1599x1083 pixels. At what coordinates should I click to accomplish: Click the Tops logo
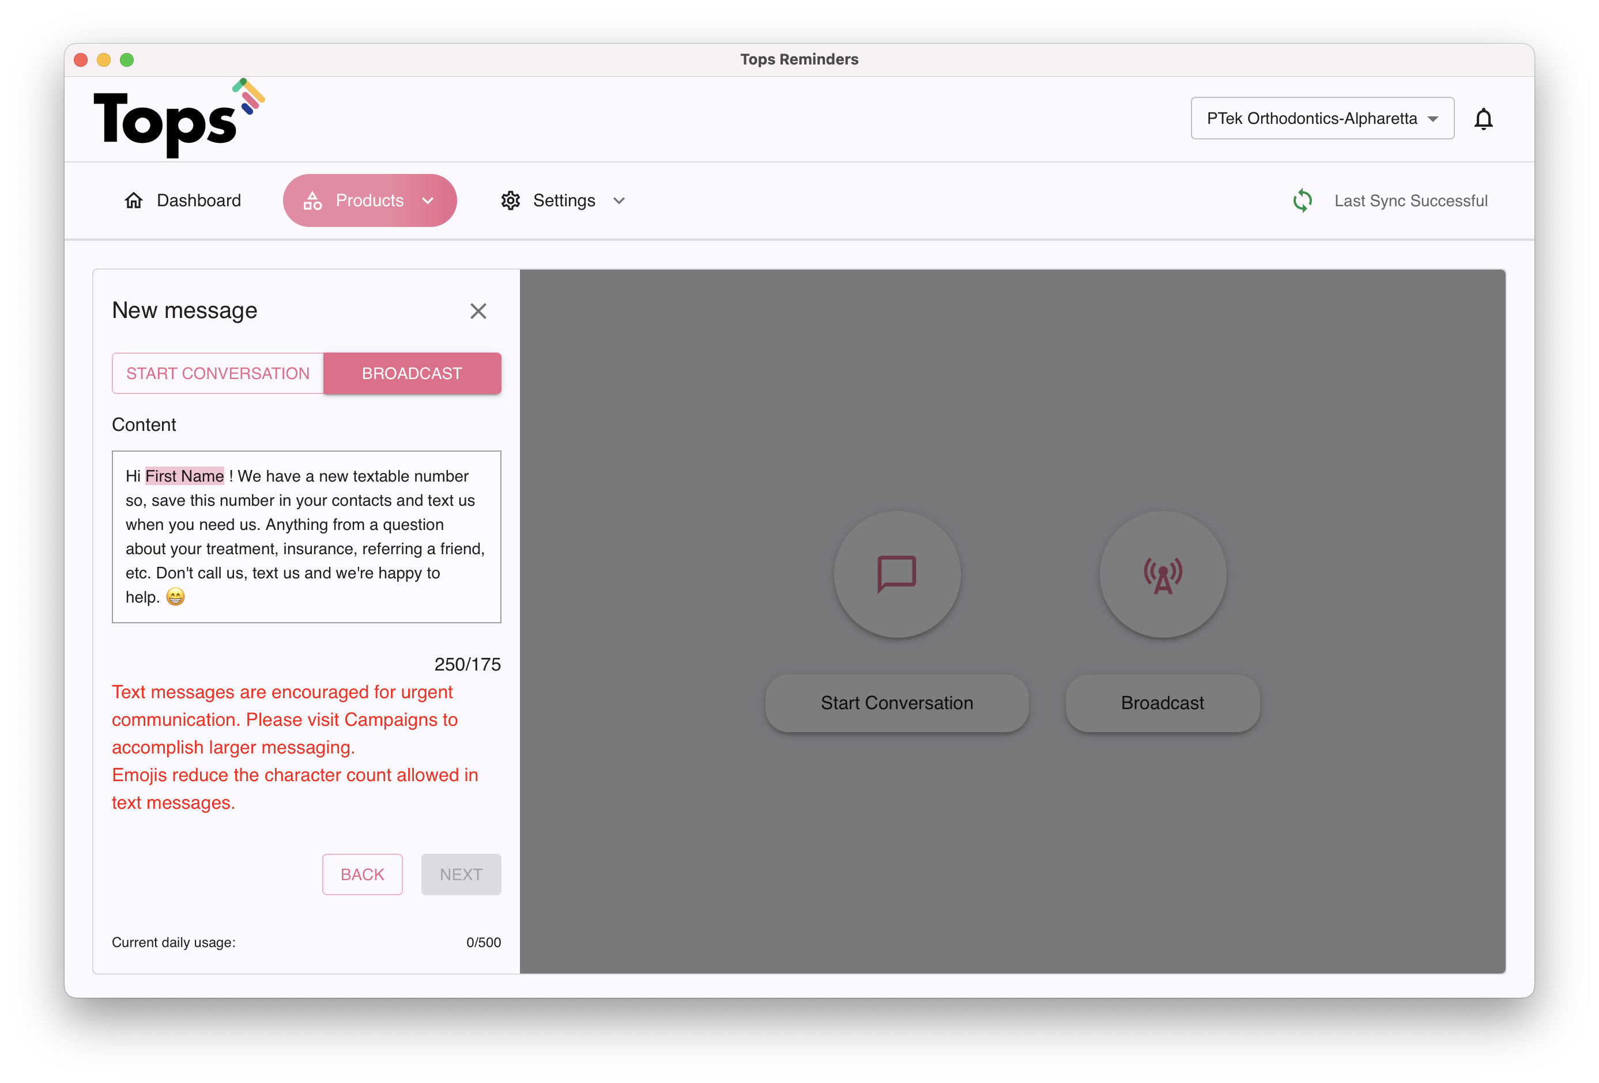coord(178,118)
